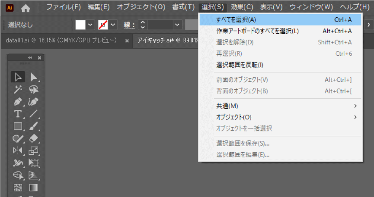This screenshot has width=374, height=197.
Task: Switch to the data01.ai document tab
Action: pyautogui.click(x=61, y=41)
